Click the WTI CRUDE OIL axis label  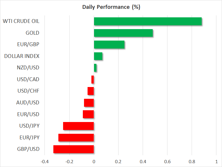click(x=21, y=21)
